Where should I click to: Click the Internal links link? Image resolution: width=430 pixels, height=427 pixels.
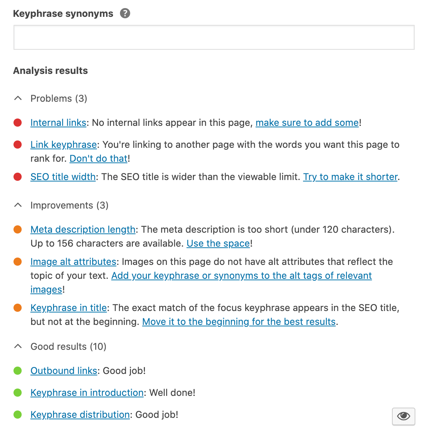coord(58,123)
